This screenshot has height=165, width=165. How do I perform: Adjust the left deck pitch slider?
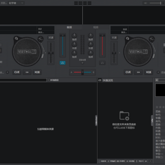[51, 53]
